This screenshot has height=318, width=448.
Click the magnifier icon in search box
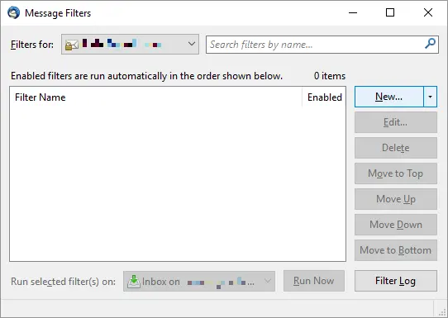tap(430, 44)
